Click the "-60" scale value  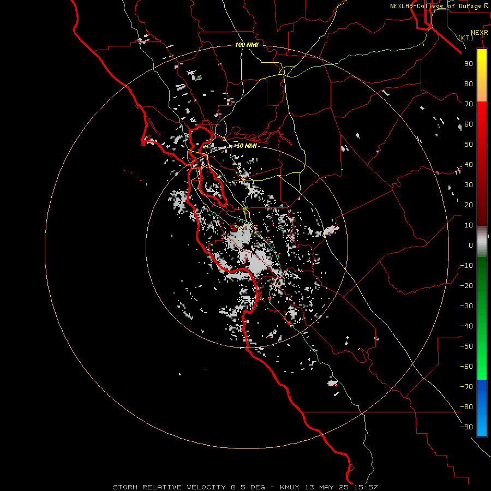point(466,367)
